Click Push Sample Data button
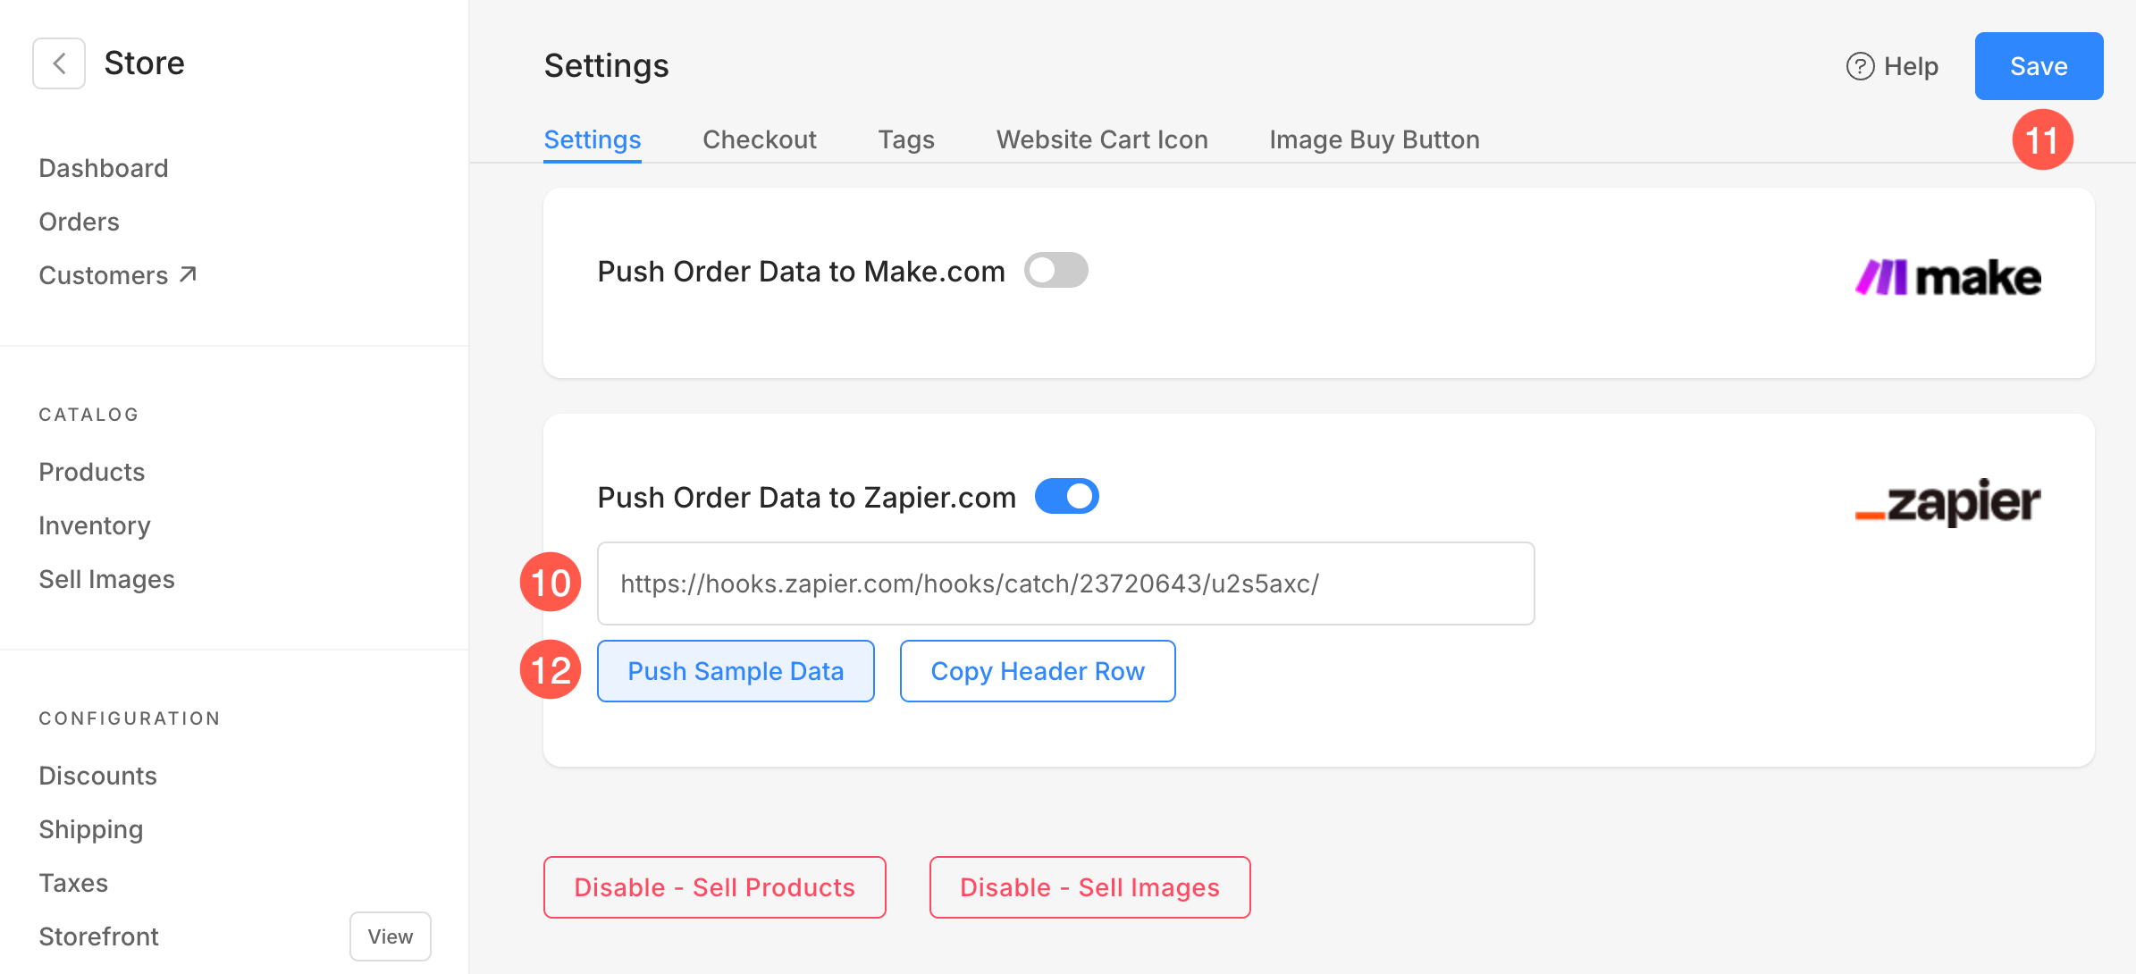This screenshot has height=974, width=2136. point(736,671)
